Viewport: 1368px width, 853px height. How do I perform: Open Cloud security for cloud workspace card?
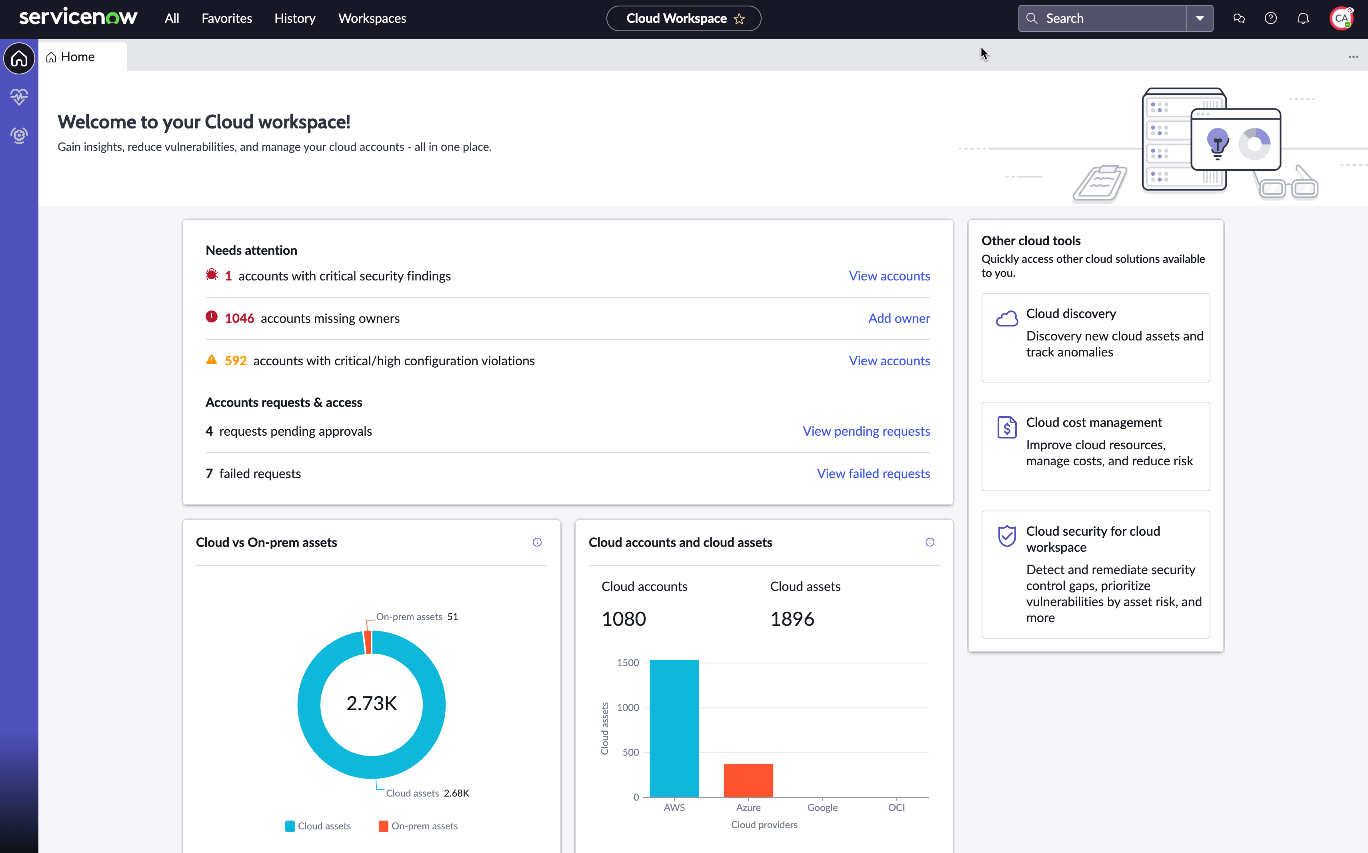click(1095, 574)
